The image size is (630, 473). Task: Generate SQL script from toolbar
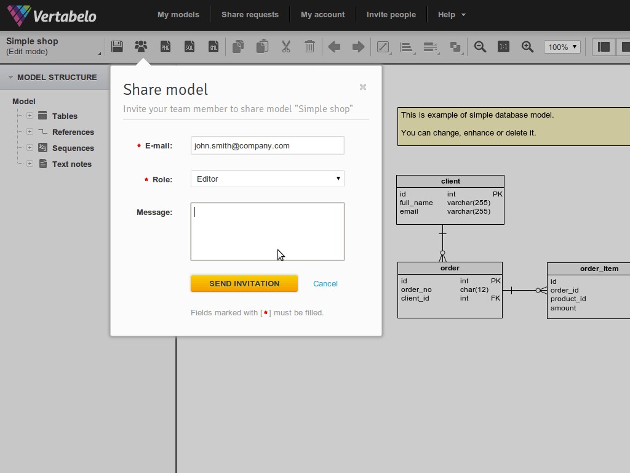(x=189, y=47)
